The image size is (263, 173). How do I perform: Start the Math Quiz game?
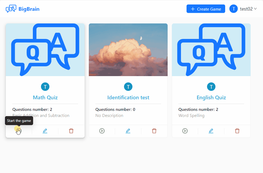(x=19, y=131)
